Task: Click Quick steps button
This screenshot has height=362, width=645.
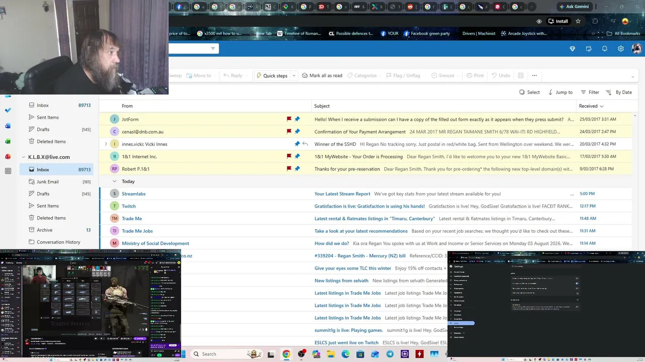Action: click(272, 75)
